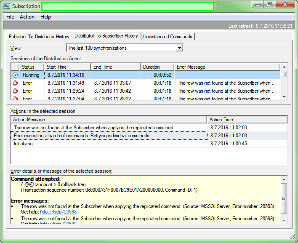The width and height of the screenshot is (298, 243).
Task: Click the Action Message column header
Action: coord(109,120)
